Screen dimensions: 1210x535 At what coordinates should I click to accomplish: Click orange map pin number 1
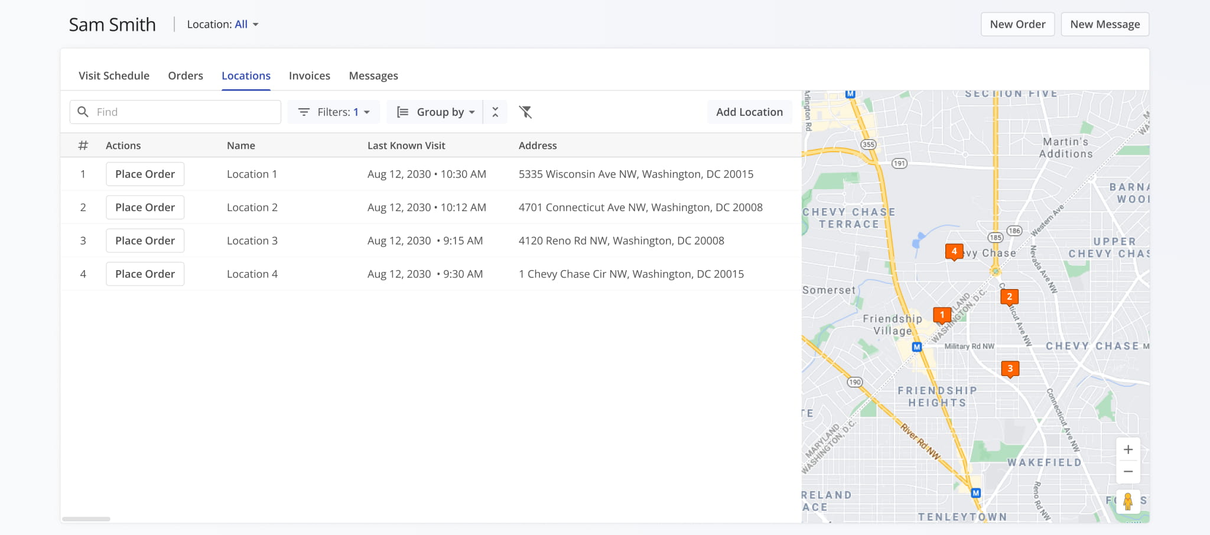942,315
